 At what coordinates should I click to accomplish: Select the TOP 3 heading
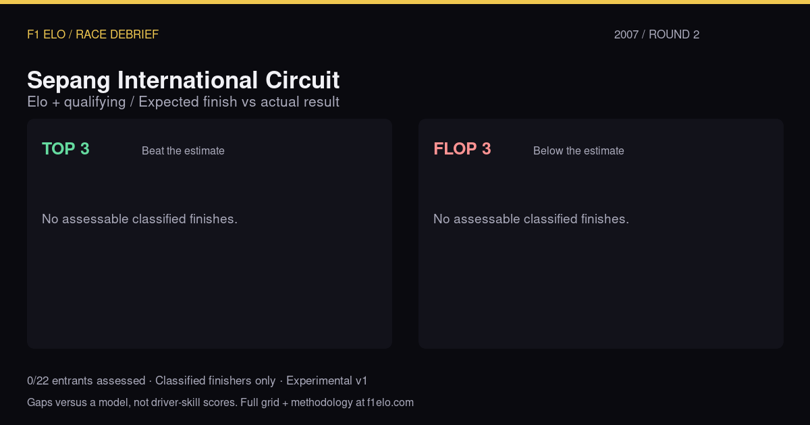coord(65,149)
